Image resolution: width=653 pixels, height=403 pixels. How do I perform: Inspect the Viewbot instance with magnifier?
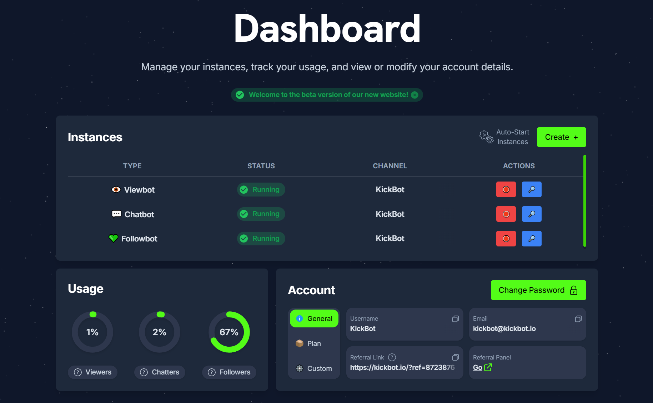pos(532,189)
